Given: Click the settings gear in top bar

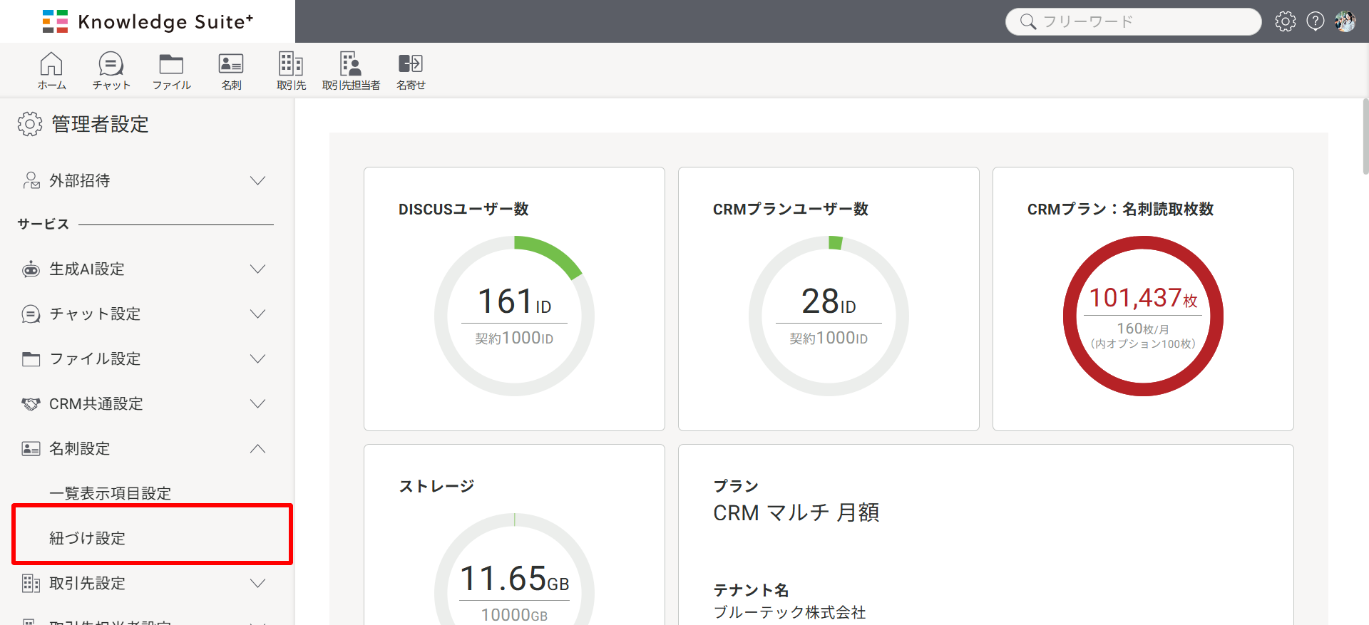Looking at the screenshot, I should (1286, 21).
